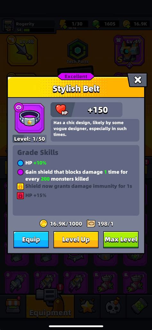152x330 pixels.
Task: Tap the yellow locked skill padlock
Action: (20, 186)
